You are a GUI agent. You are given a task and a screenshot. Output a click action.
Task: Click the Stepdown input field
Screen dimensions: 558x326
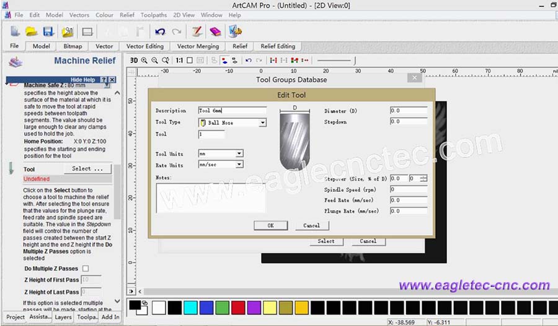(x=409, y=121)
